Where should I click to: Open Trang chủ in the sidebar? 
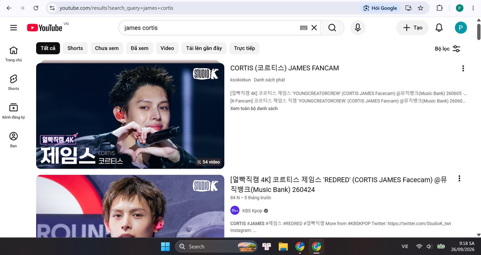click(x=14, y=54)
